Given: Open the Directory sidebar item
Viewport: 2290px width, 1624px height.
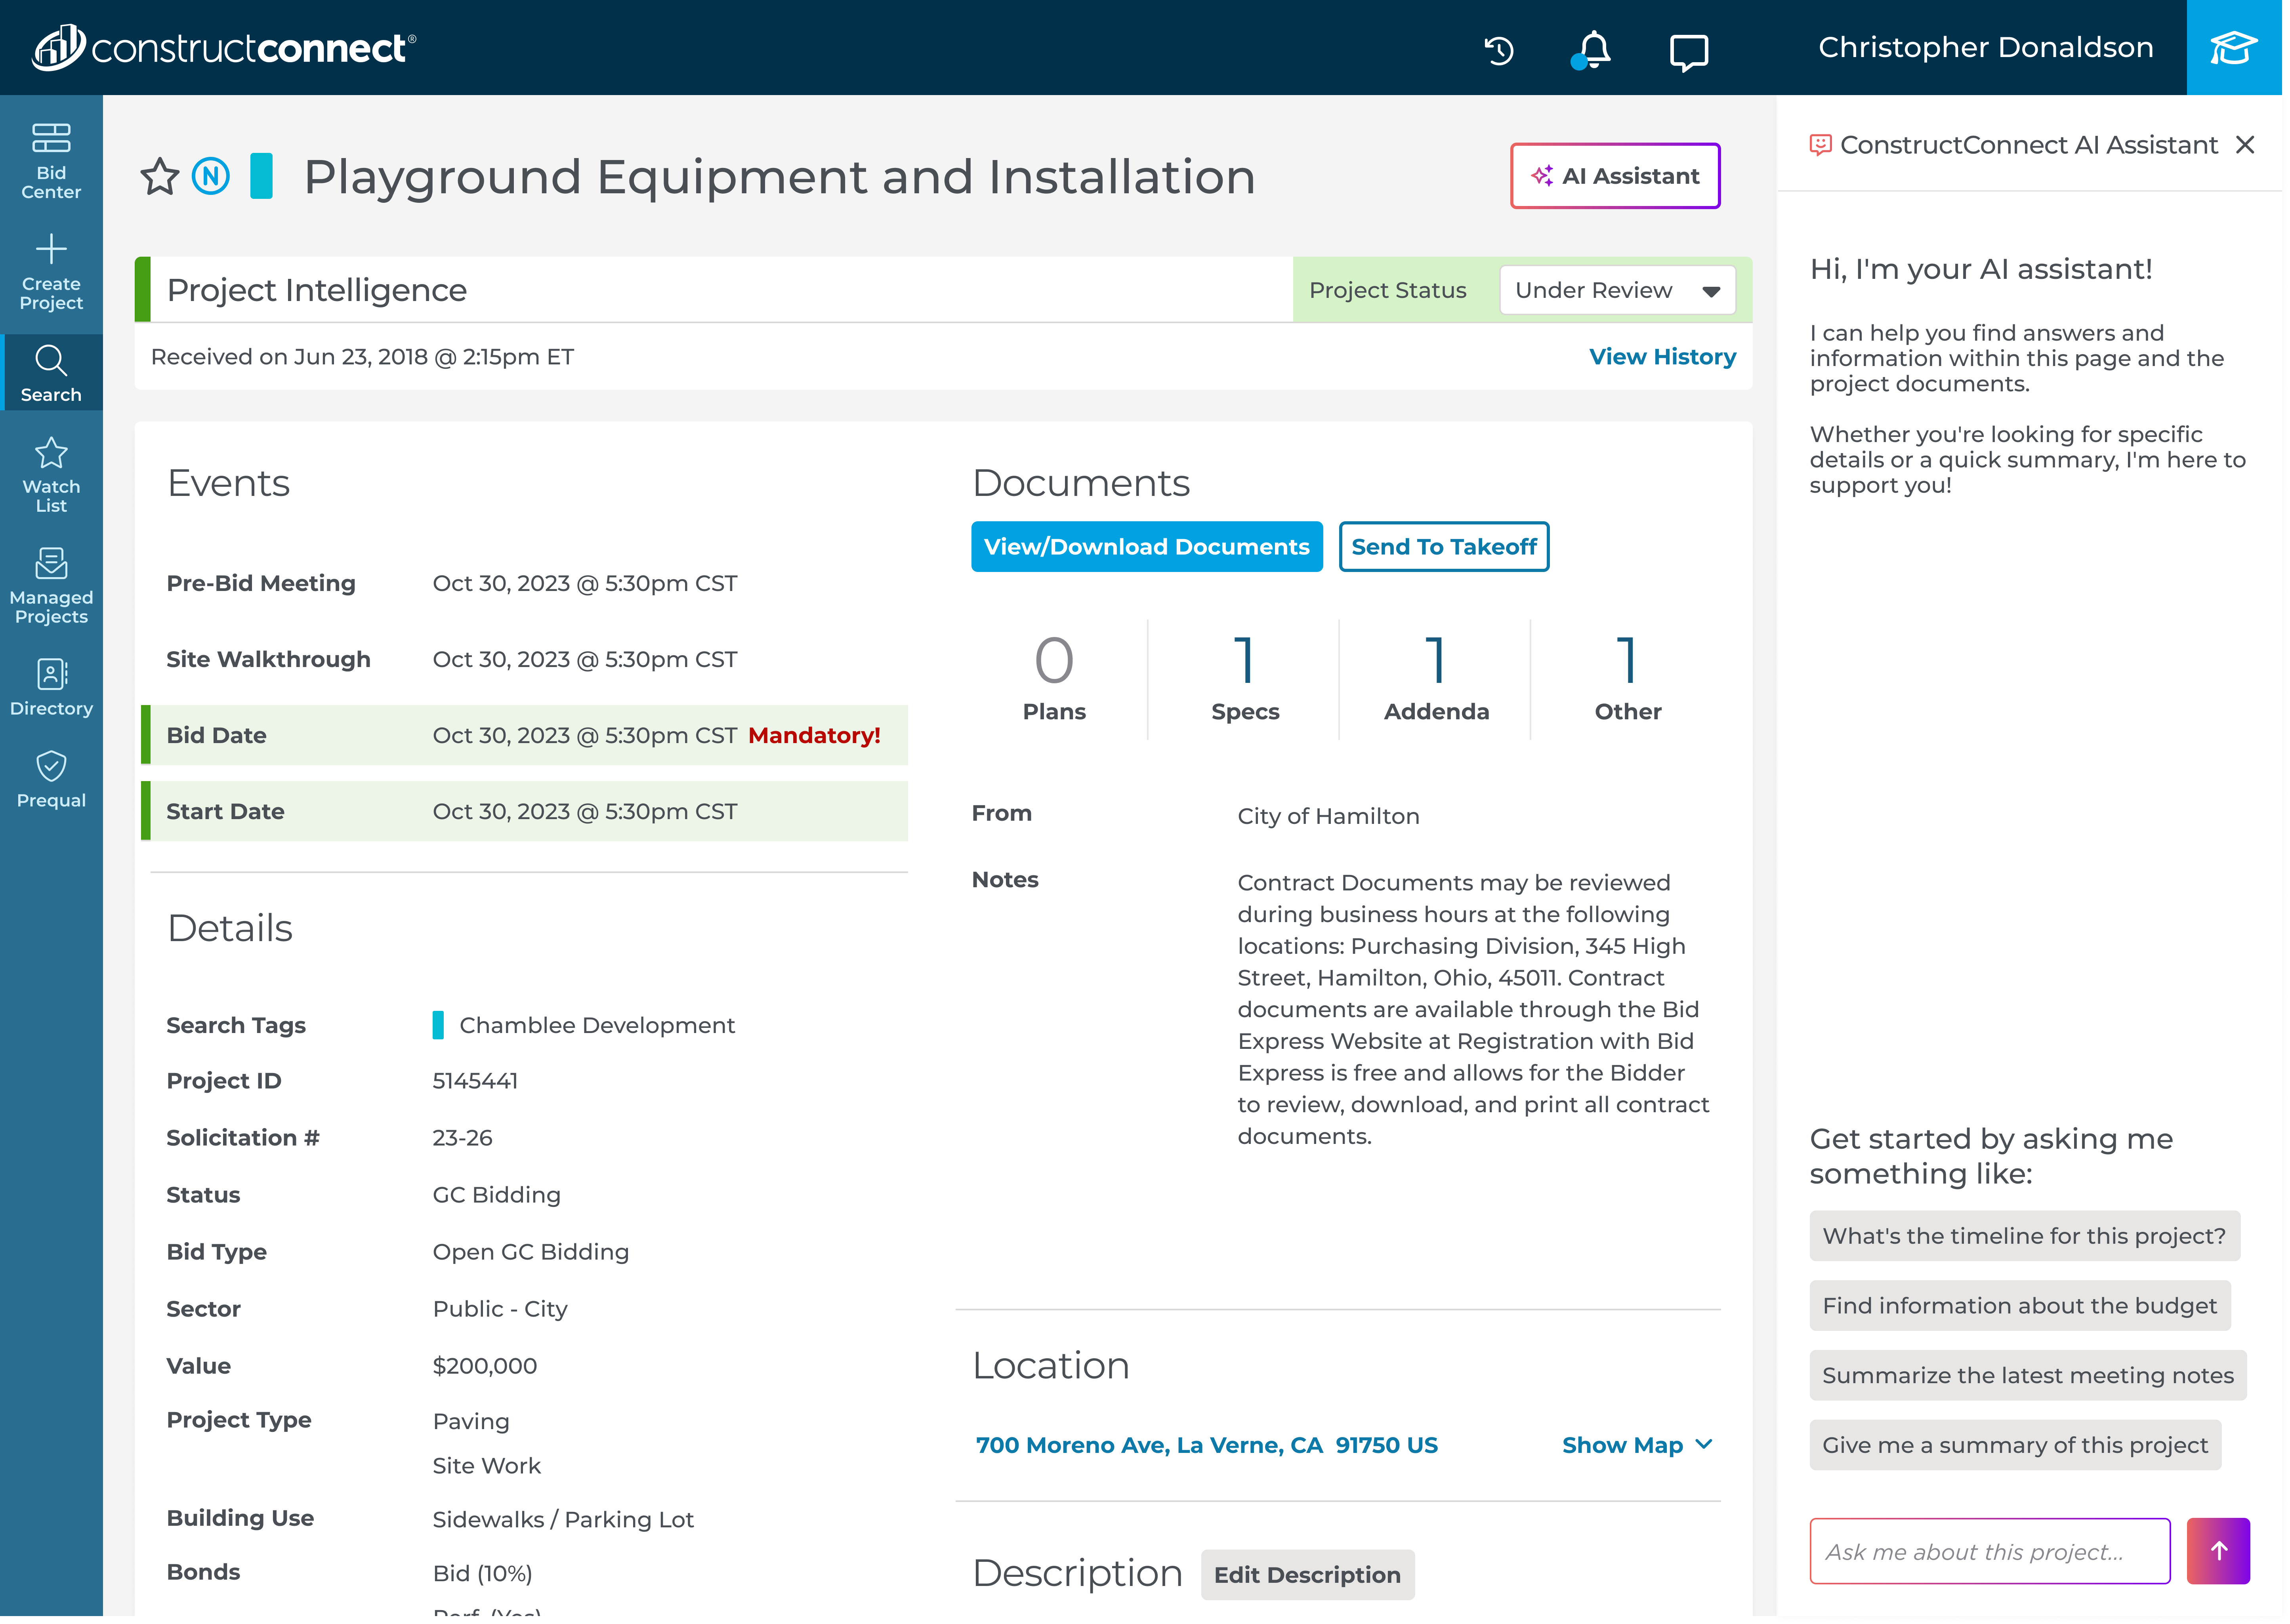Looking at the screenshot, I should point(51,688).
